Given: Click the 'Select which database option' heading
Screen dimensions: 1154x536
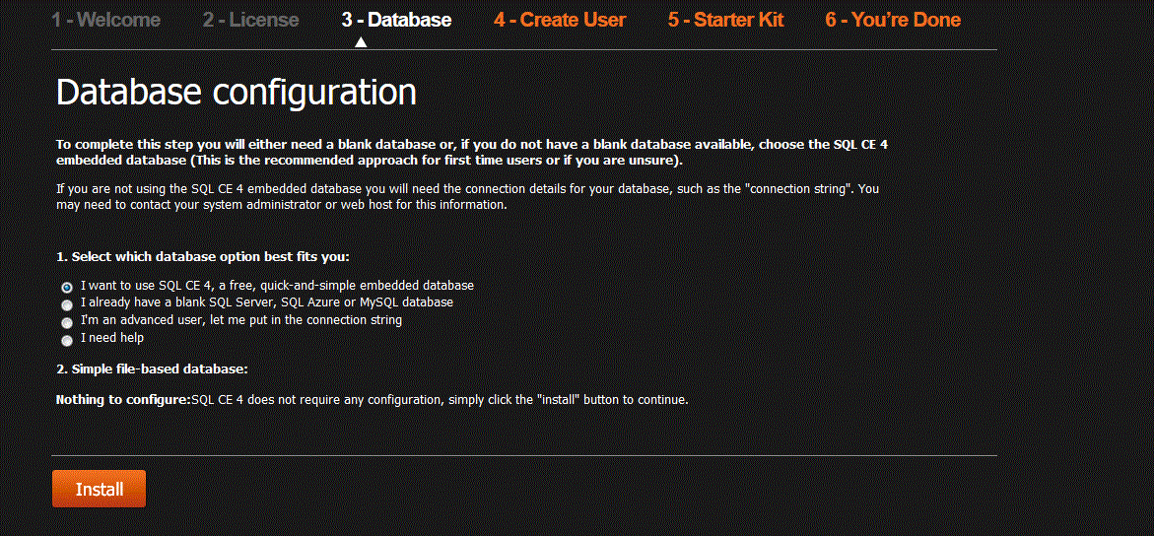Looking at the screenshot, I should point(203,257).
